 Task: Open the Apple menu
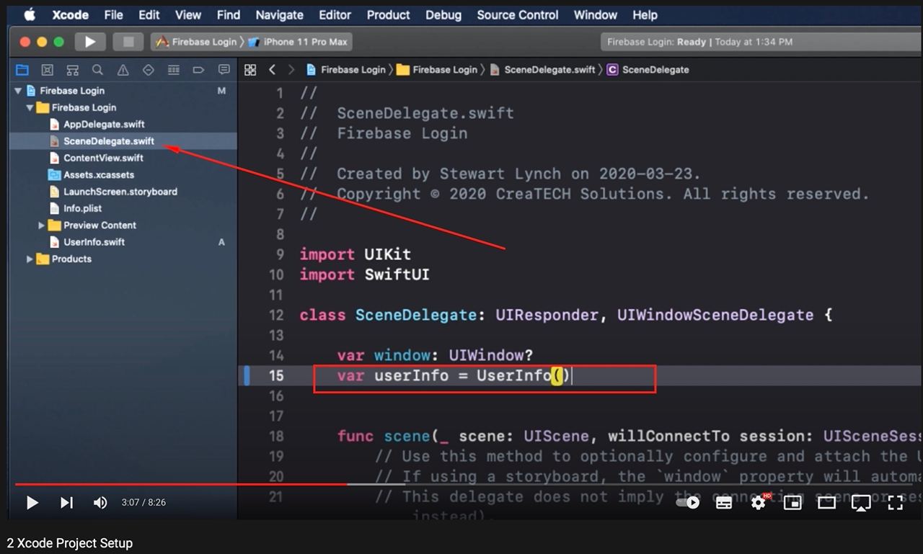click(x=29, y=14)
